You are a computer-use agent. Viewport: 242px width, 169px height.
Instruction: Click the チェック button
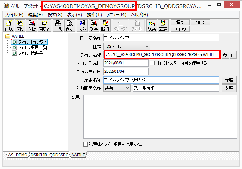point(180,29)
